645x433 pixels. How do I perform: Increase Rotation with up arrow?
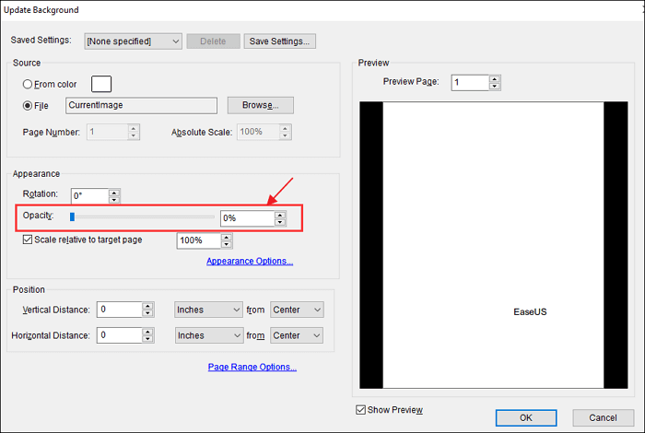[x=114, y=193]
